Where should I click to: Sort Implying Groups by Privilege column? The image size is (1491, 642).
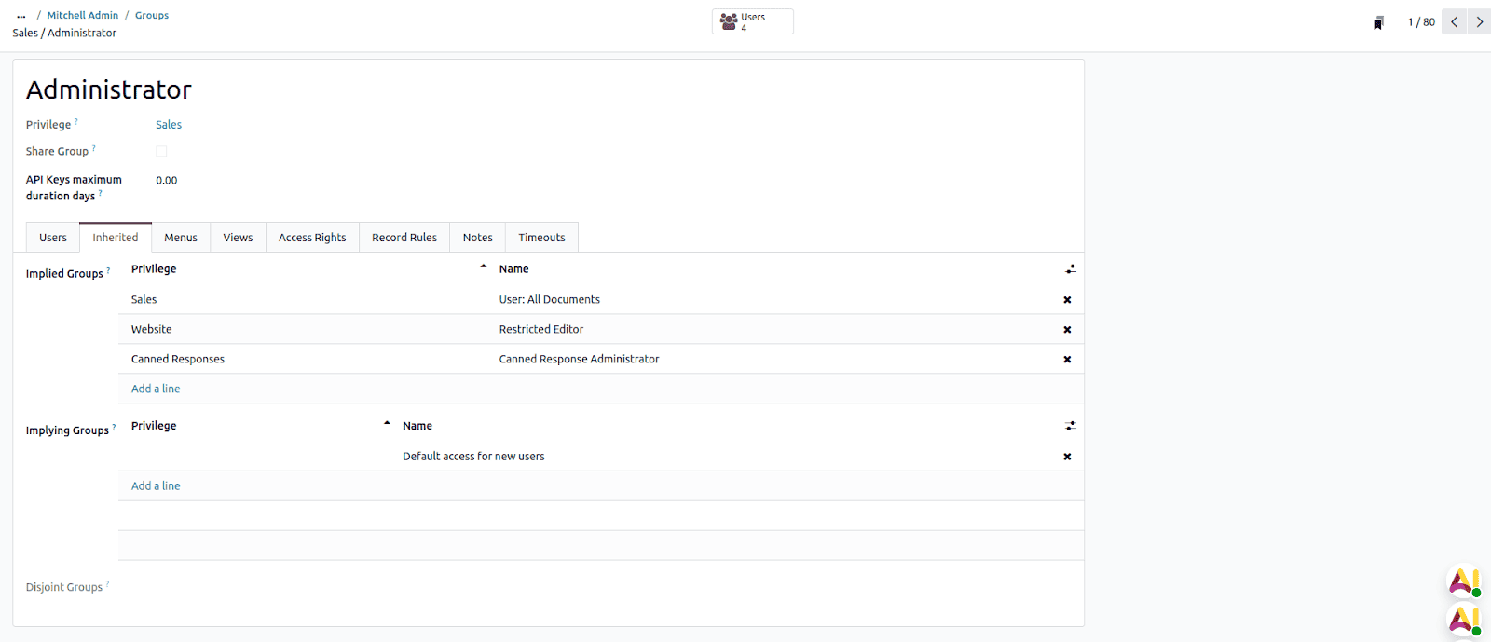click(x=154, y=426)
